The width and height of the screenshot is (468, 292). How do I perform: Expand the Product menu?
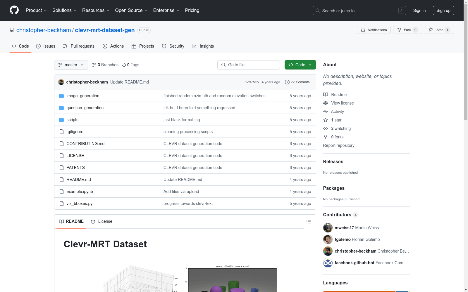click(x=36, y=10)
